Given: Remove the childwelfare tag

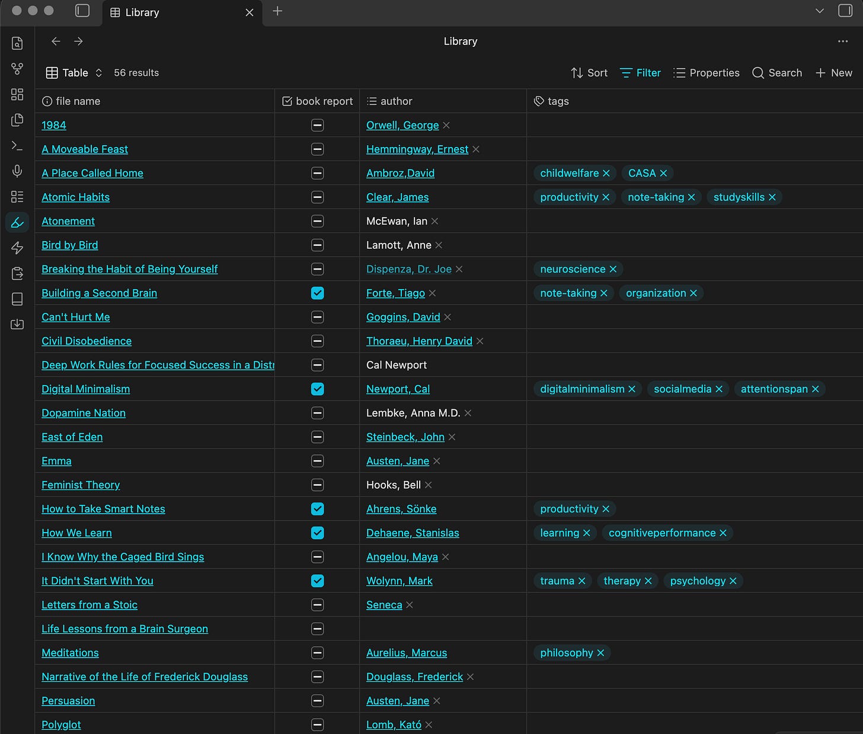Looking at the screenshot, I should pos(606,173).
